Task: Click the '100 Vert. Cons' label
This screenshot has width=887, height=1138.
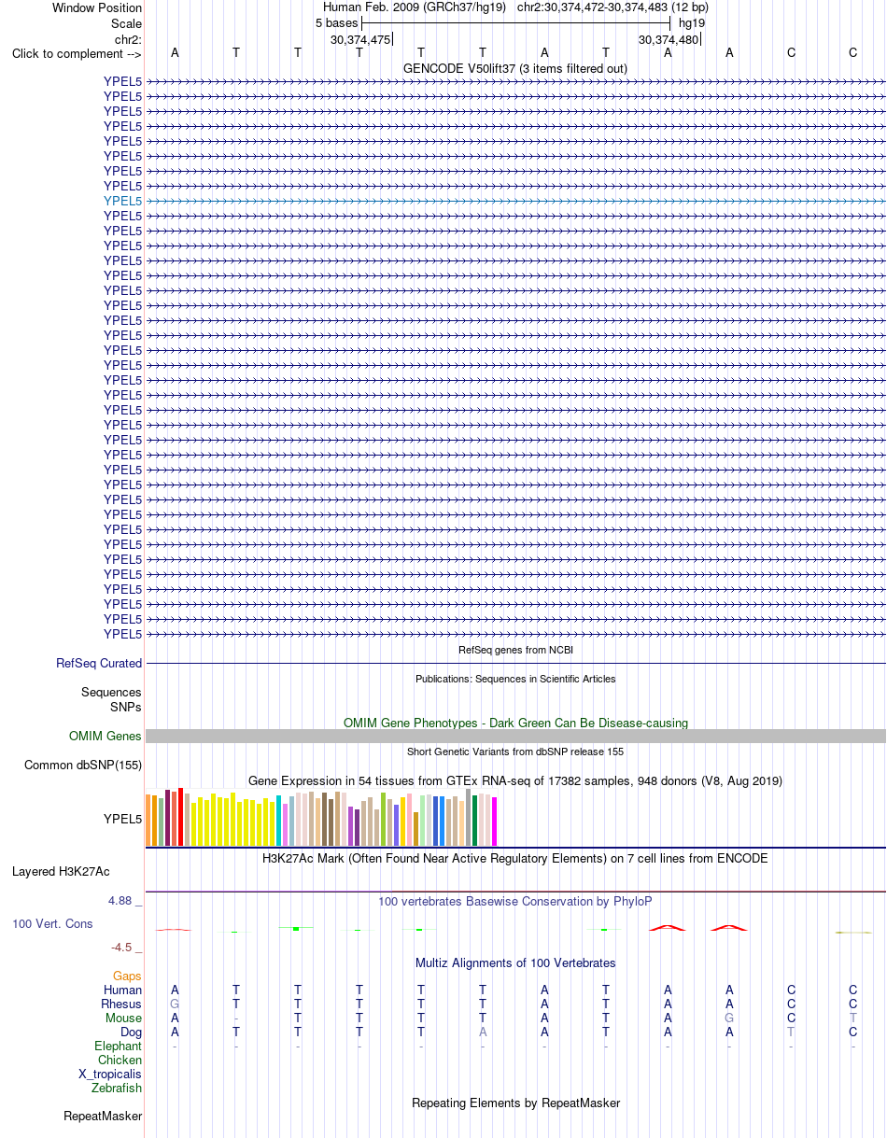Action: (52, 923)
